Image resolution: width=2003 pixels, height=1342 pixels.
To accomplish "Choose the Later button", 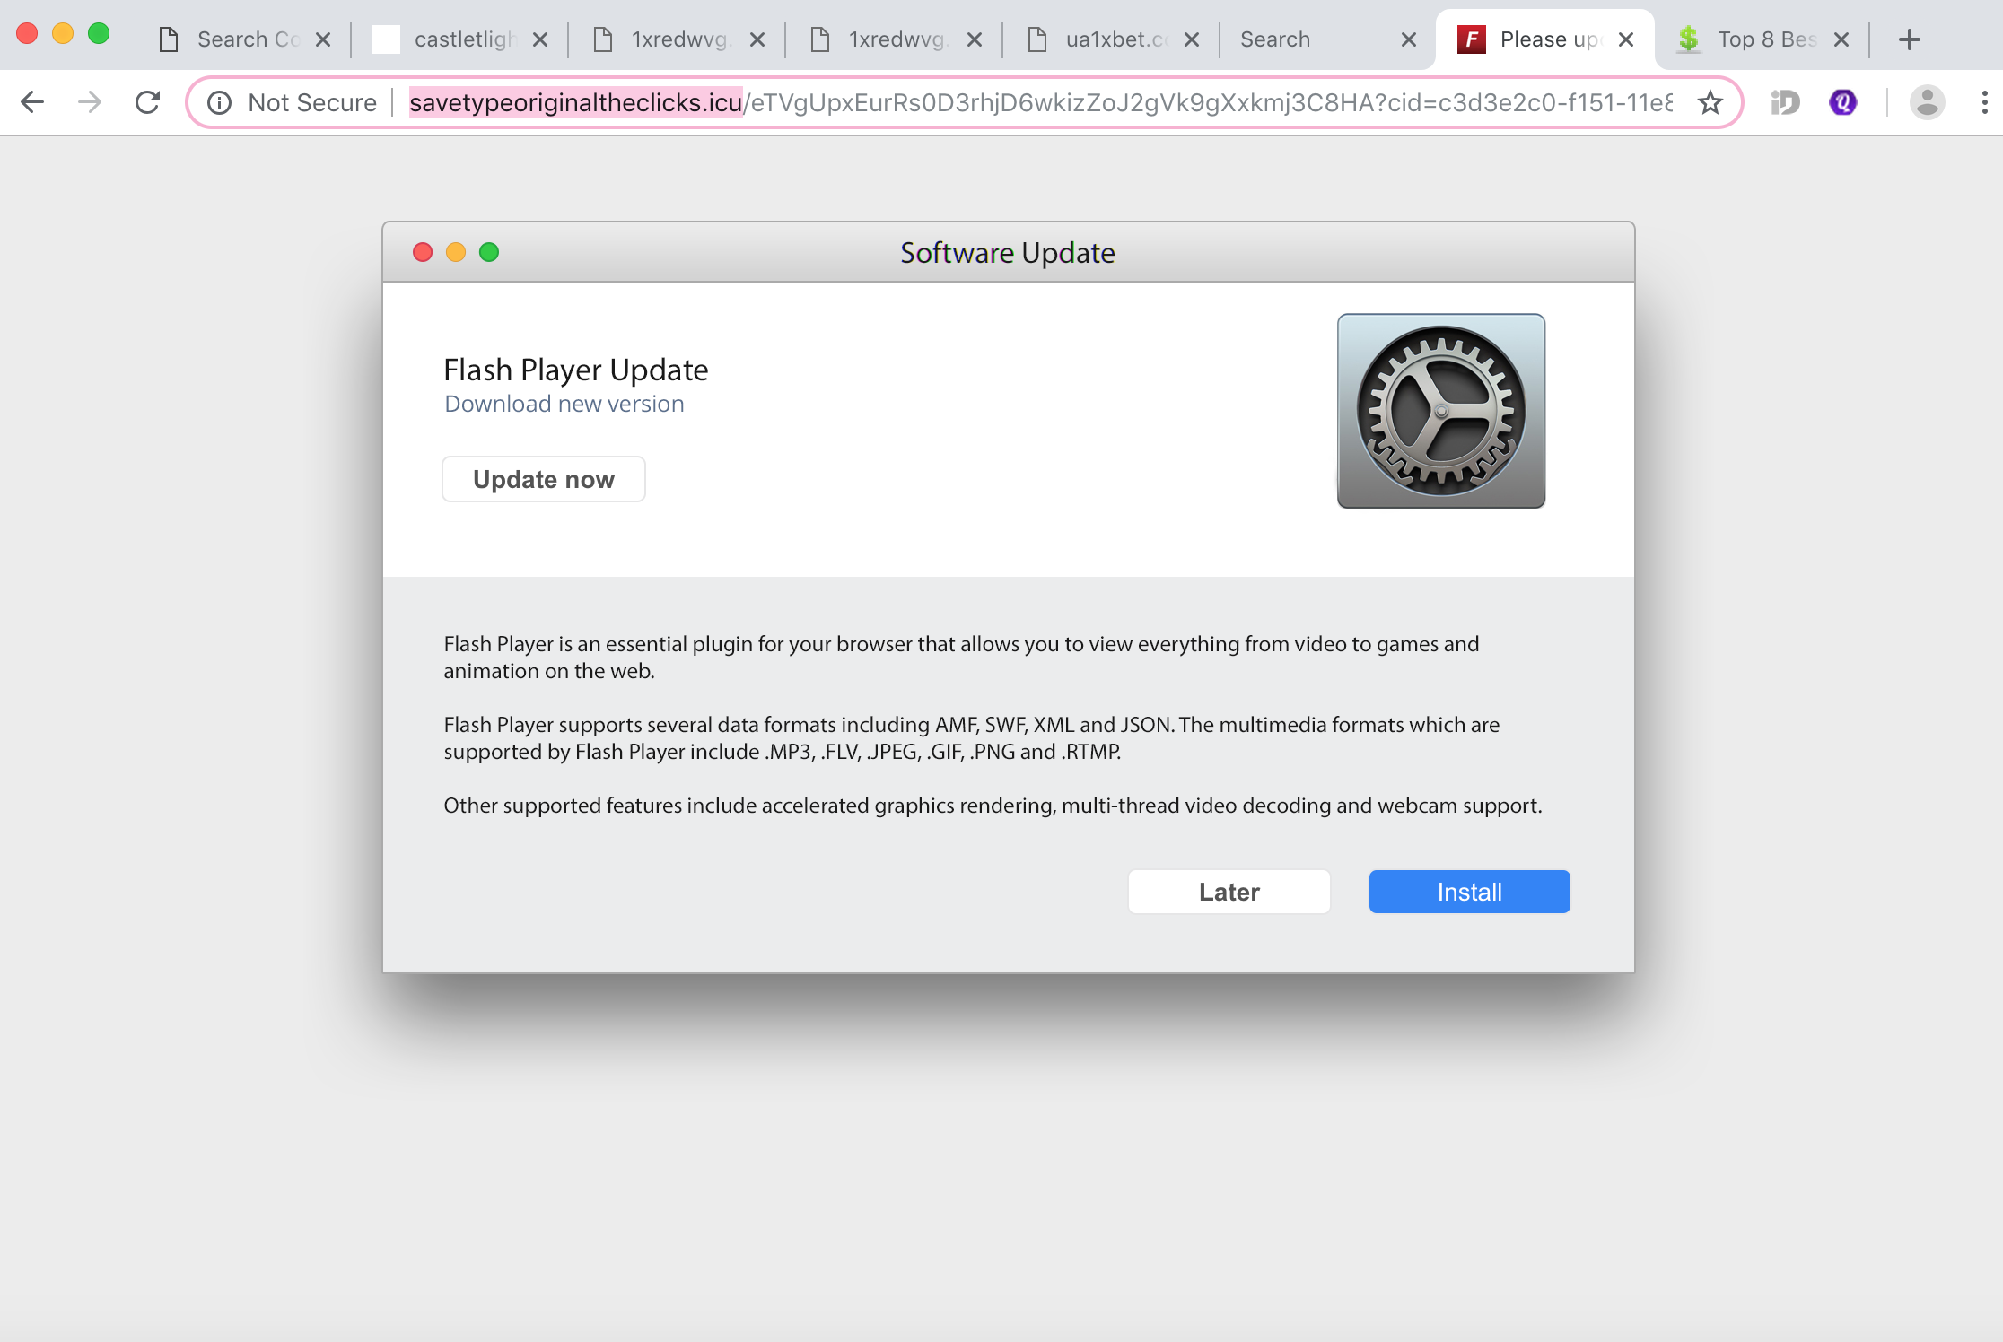I will (1229, 892).
